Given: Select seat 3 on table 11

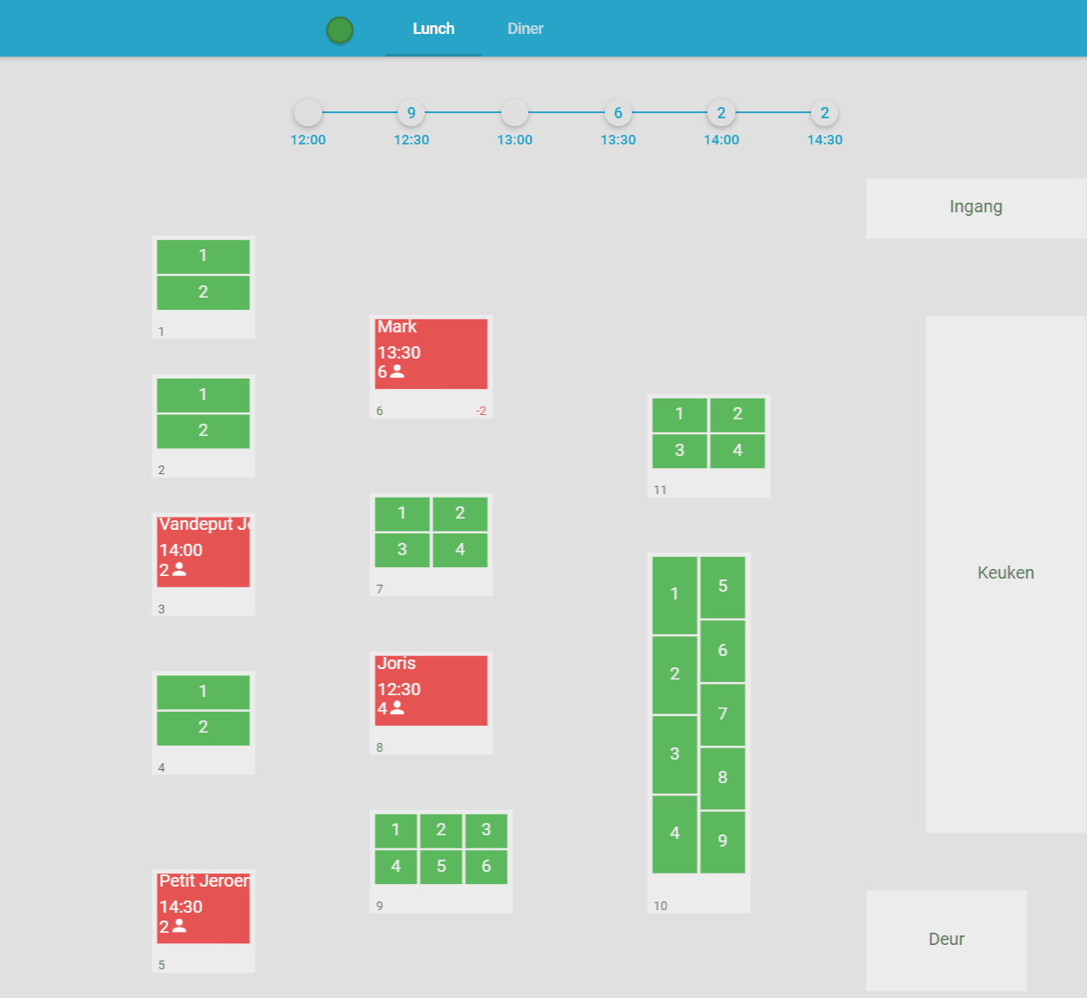Looking at the screenshot, I should (679, 451).
